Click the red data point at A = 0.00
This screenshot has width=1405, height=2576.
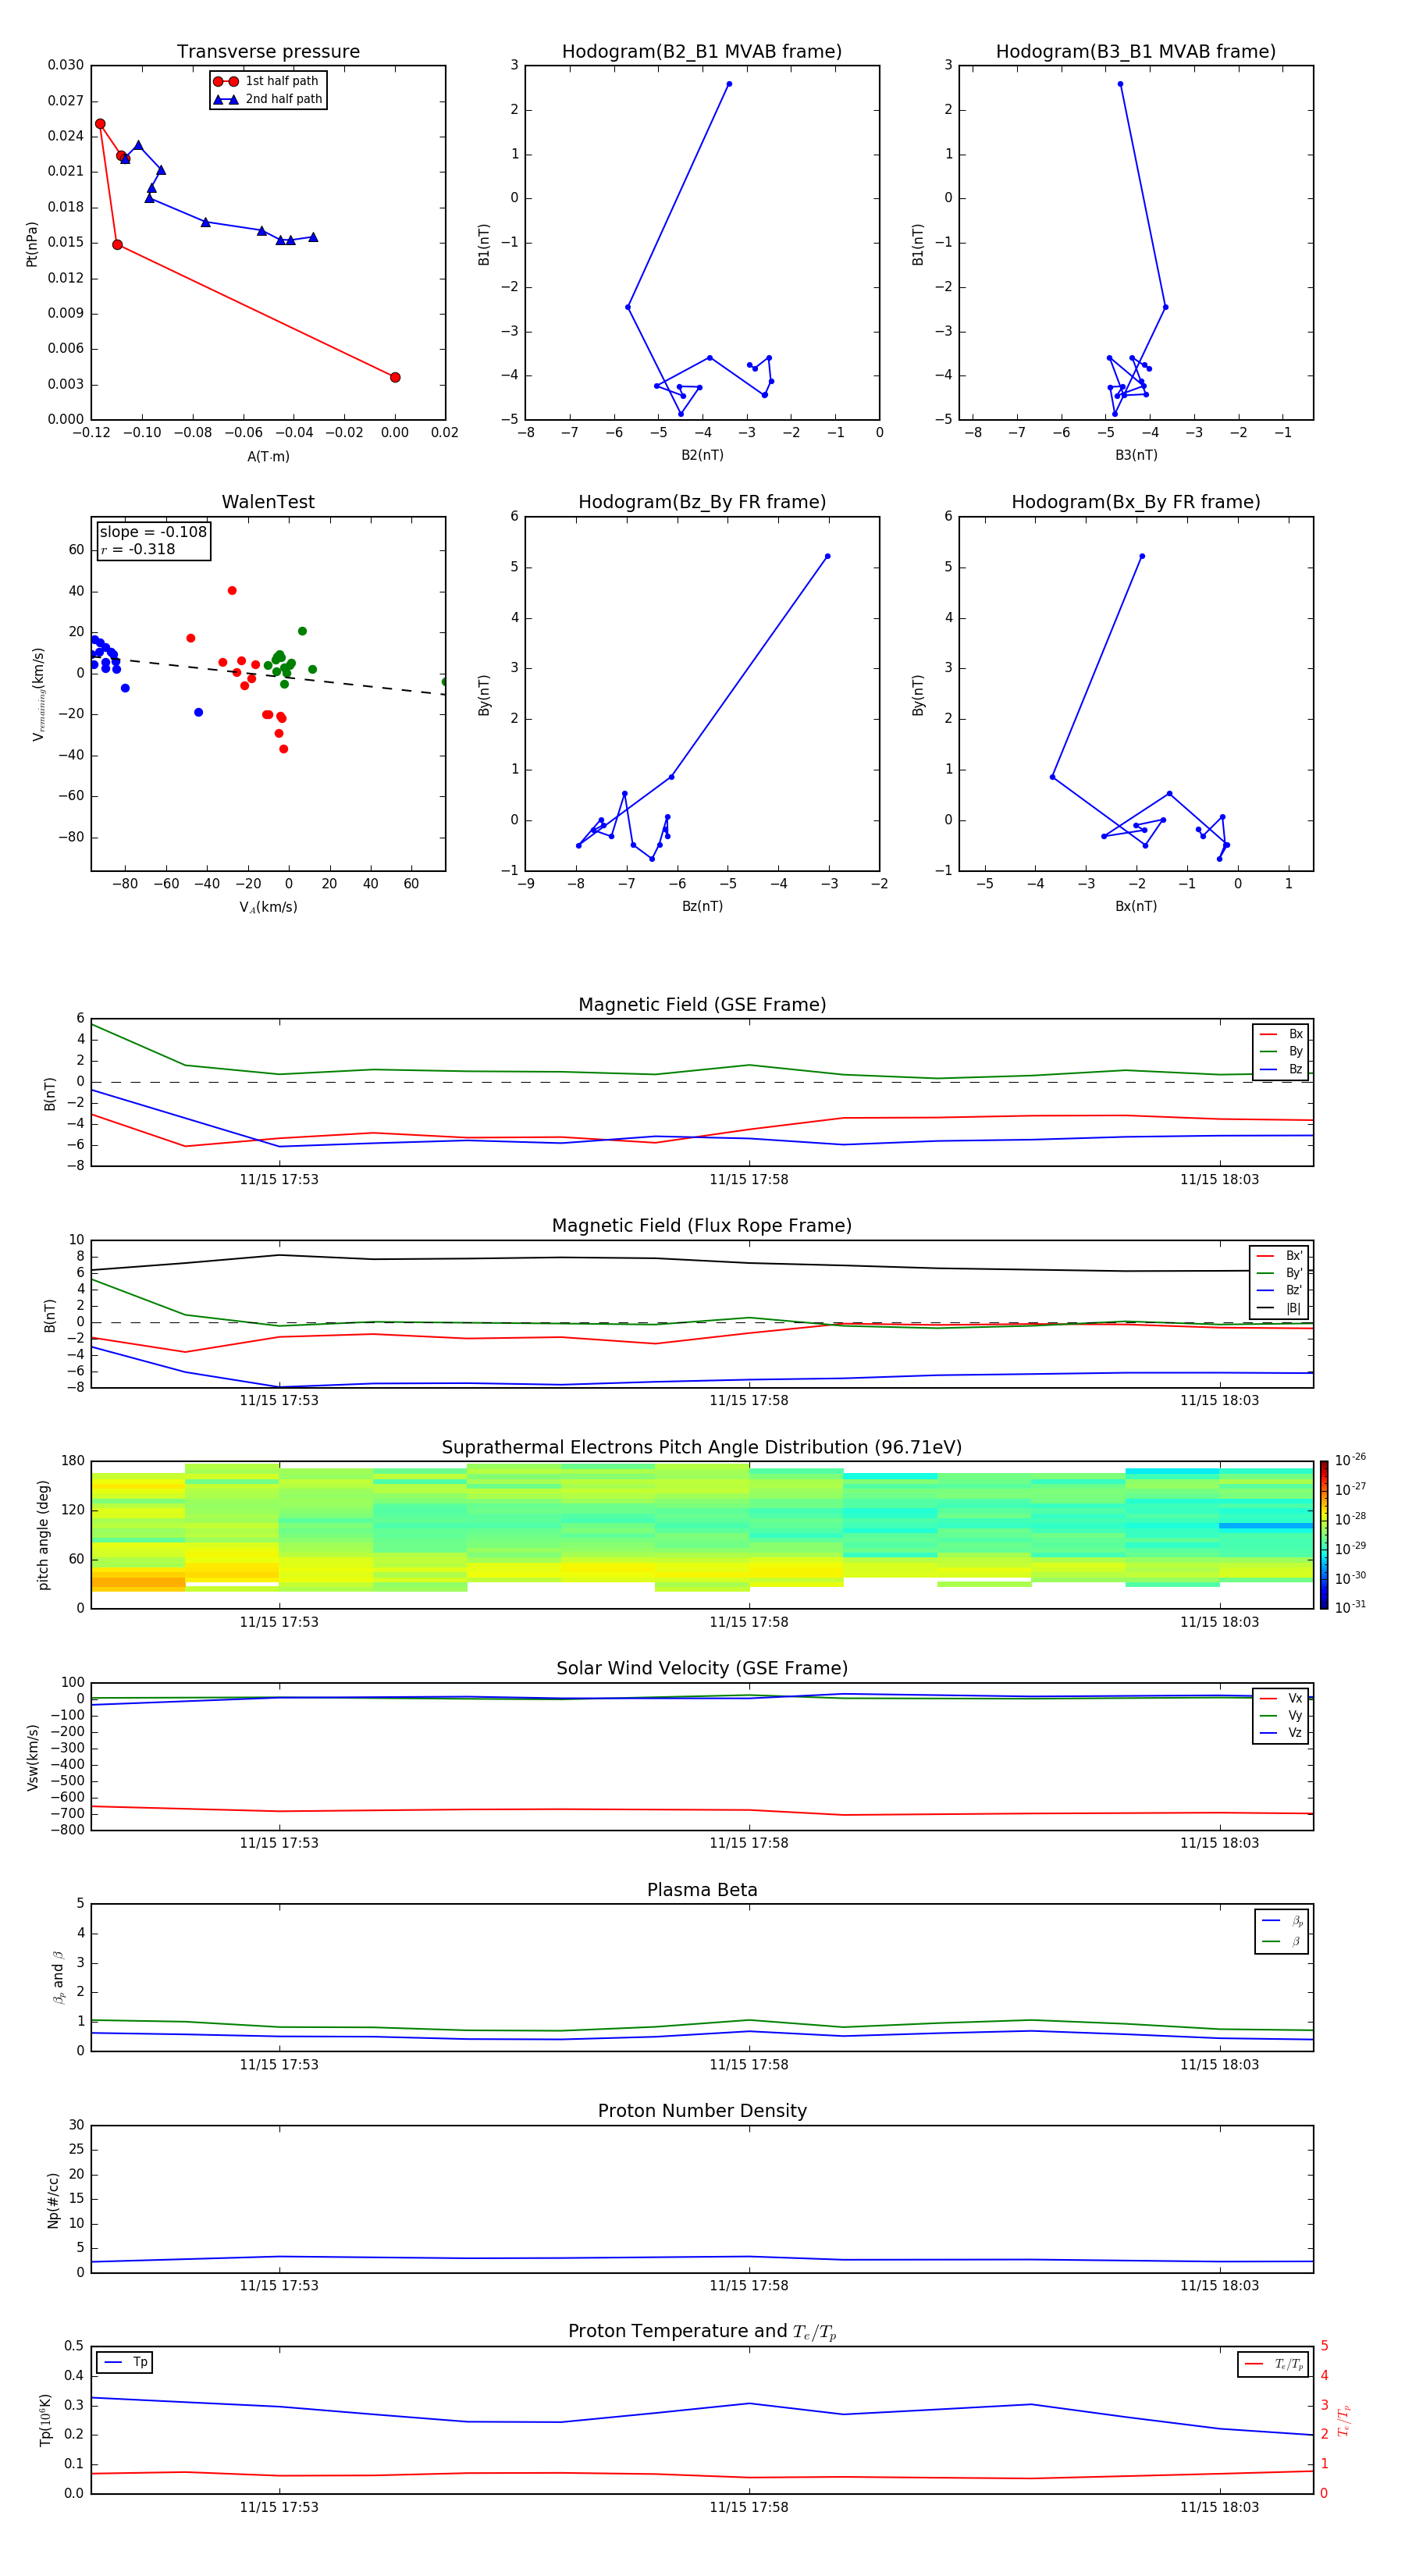coord(395,377)
